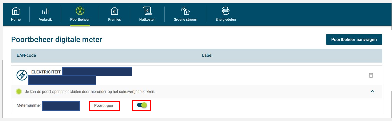
Task: Click the Groene stroom icon
Action: [x=185, y=11]
